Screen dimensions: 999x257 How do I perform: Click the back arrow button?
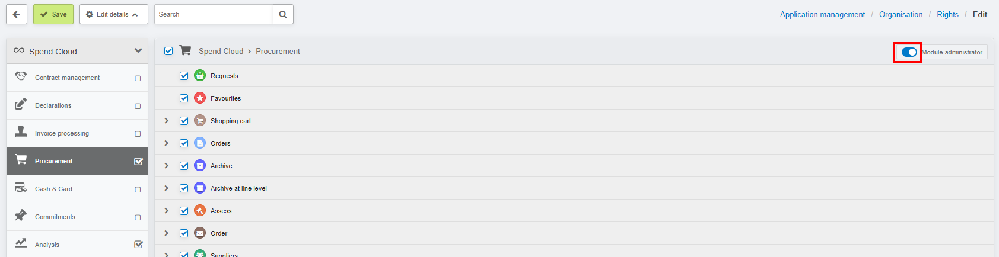pos(17,14)
